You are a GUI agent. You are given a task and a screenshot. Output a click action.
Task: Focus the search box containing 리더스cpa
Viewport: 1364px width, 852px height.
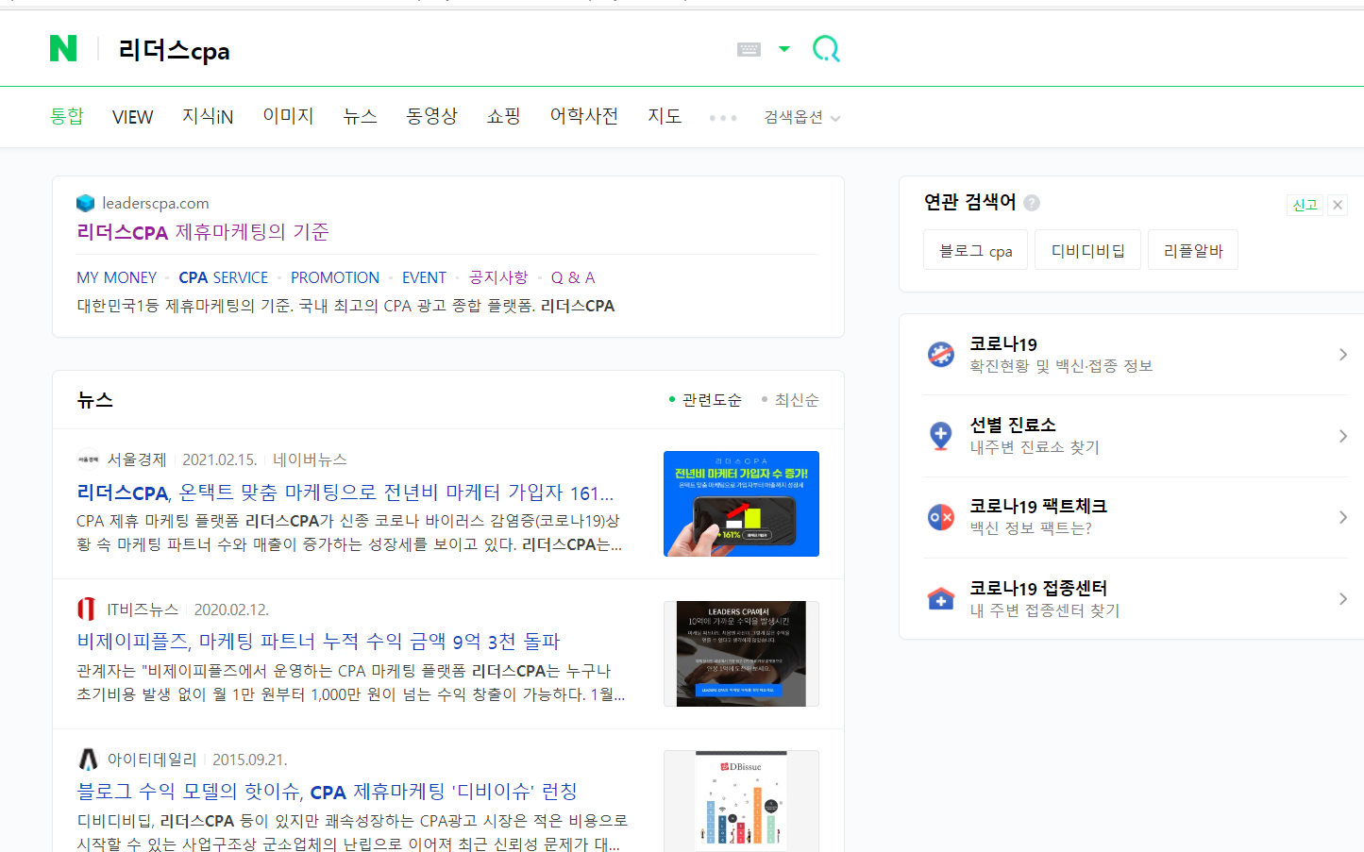tap(415, 50)
